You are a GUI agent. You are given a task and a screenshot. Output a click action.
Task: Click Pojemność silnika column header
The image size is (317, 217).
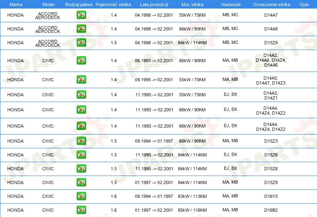113,4
